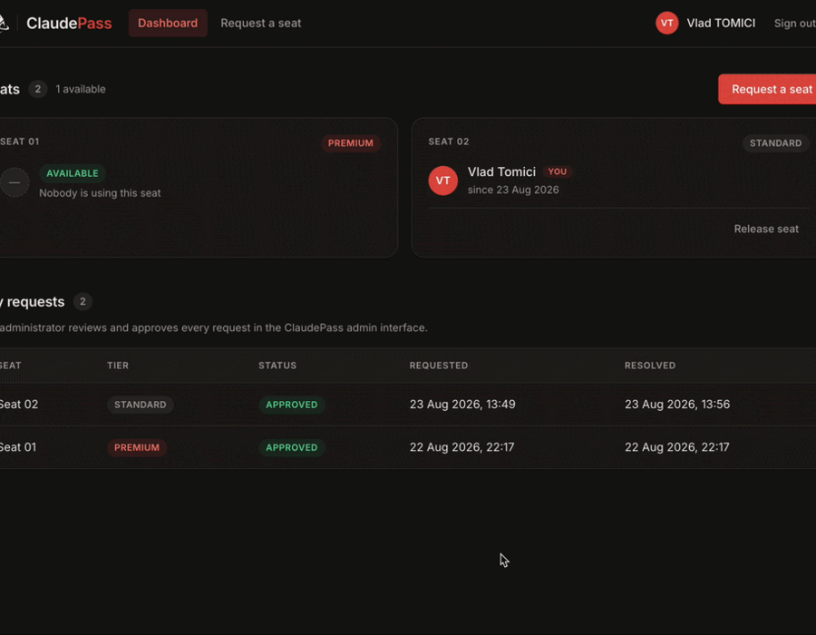Click the SEAT 02 card title

[449, 142]
